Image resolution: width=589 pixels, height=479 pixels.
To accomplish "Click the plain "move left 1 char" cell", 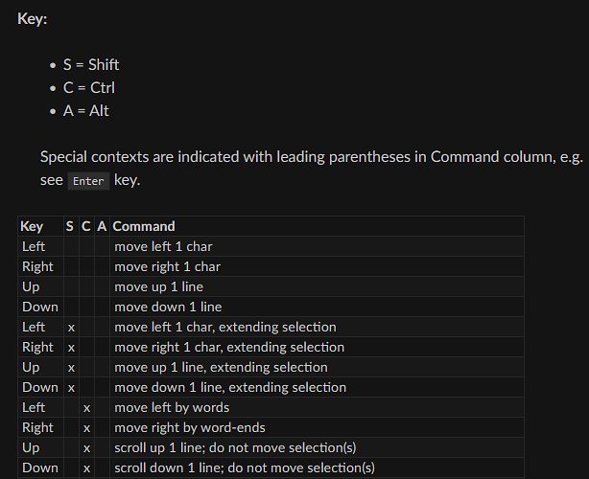I will [163, 246].
